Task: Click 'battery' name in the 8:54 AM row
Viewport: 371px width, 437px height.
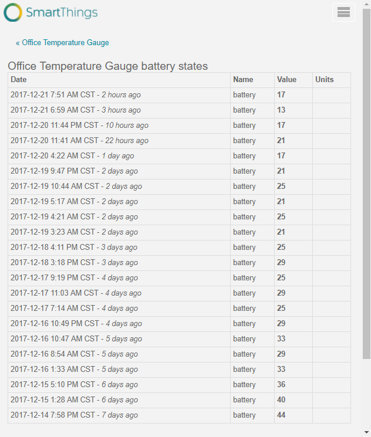Action: coord(244,354)
